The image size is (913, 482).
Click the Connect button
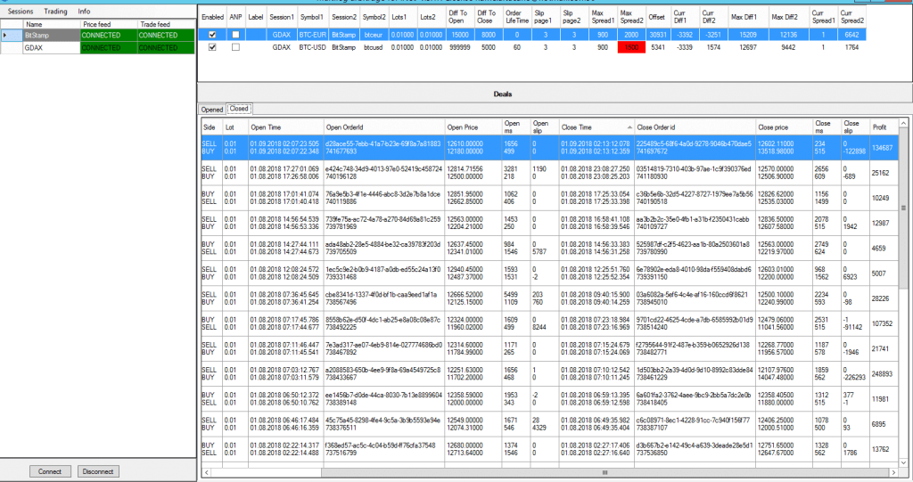click(x=50, y=471)
